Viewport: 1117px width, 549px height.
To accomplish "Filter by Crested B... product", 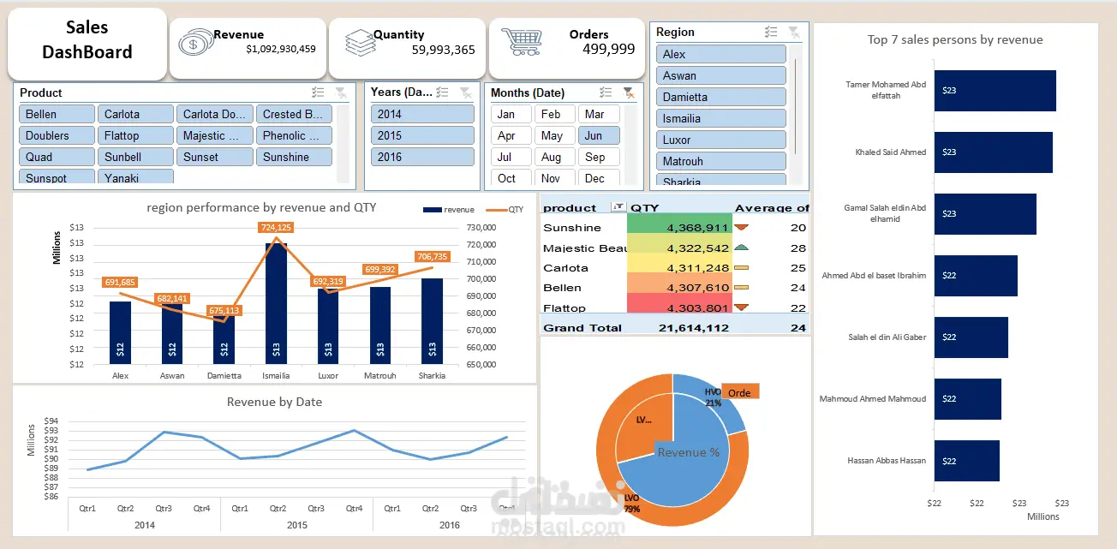I will (x=295, y=114).
